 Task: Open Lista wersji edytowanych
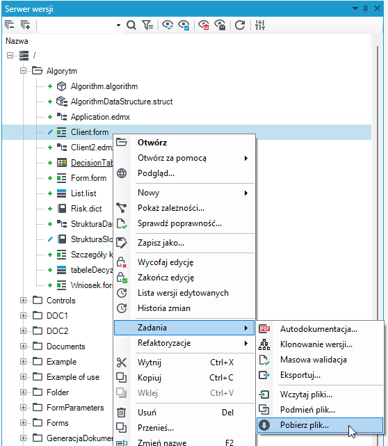point(184,293)
